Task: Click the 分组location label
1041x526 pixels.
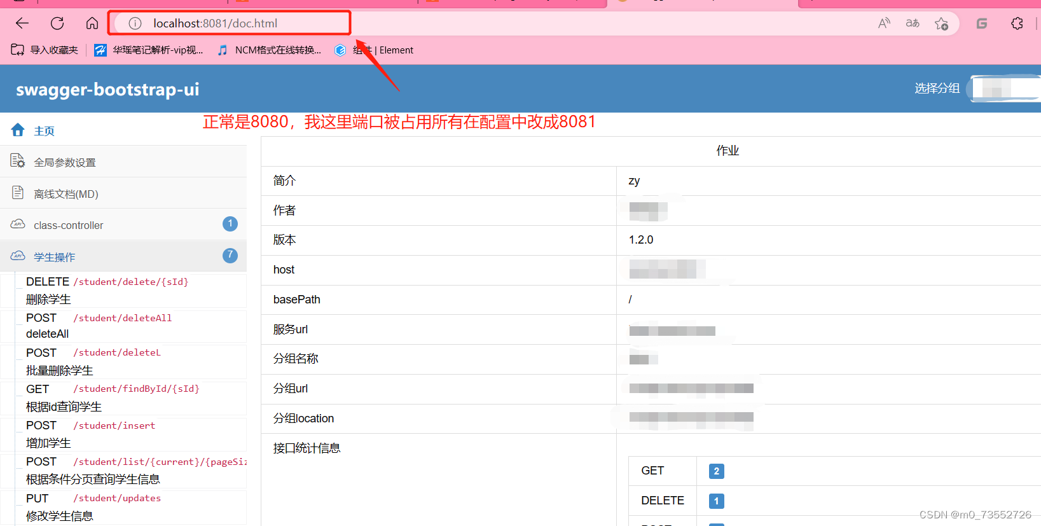Action: pyautogui.click(x=303, y=419)
